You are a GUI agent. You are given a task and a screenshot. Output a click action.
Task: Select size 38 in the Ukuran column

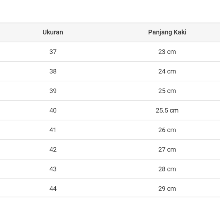point(53,71)
